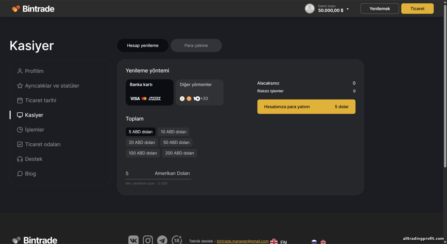The width and height of the screenshot is (447, 244).
Task: Pick the 200 ABD doları preset
Action: [x=179, y=153]
